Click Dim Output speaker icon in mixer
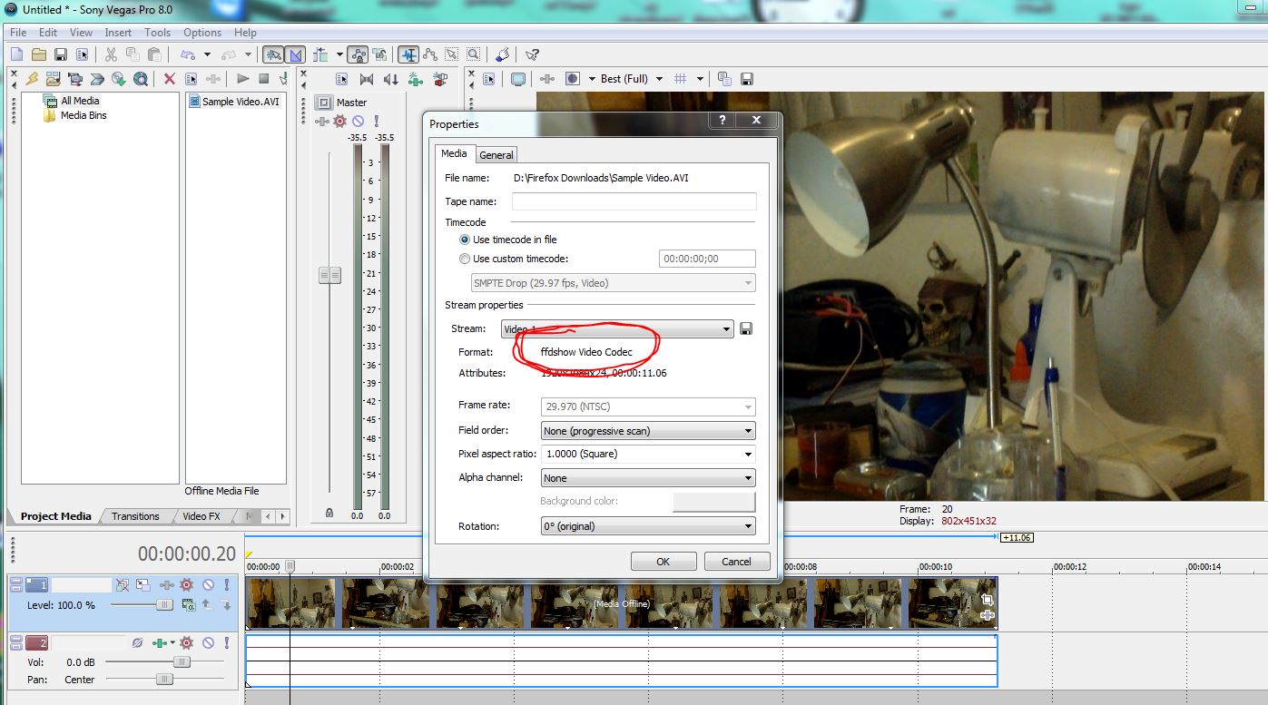Image resolution: width=1268 pixels, height=705 pixels. pyautogui.click(x=391, y=79)
